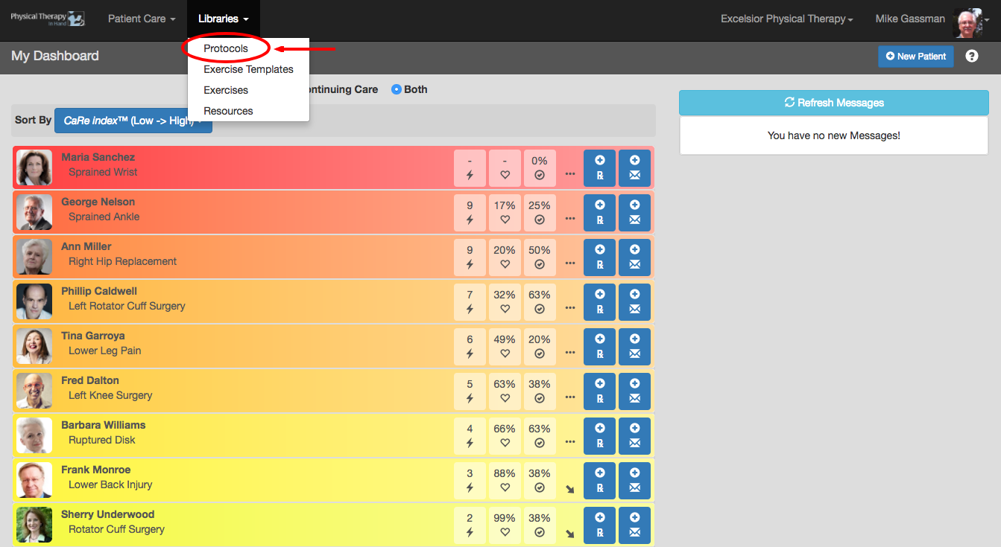Open the CaRe index sort dropdown

(x=133, y=120)
